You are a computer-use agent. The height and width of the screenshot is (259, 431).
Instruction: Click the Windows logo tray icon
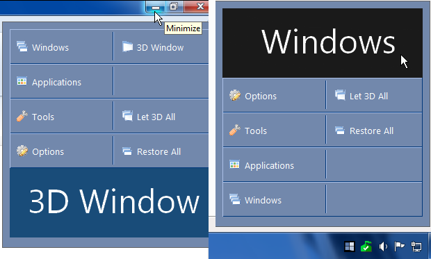(x=350, y=247)
